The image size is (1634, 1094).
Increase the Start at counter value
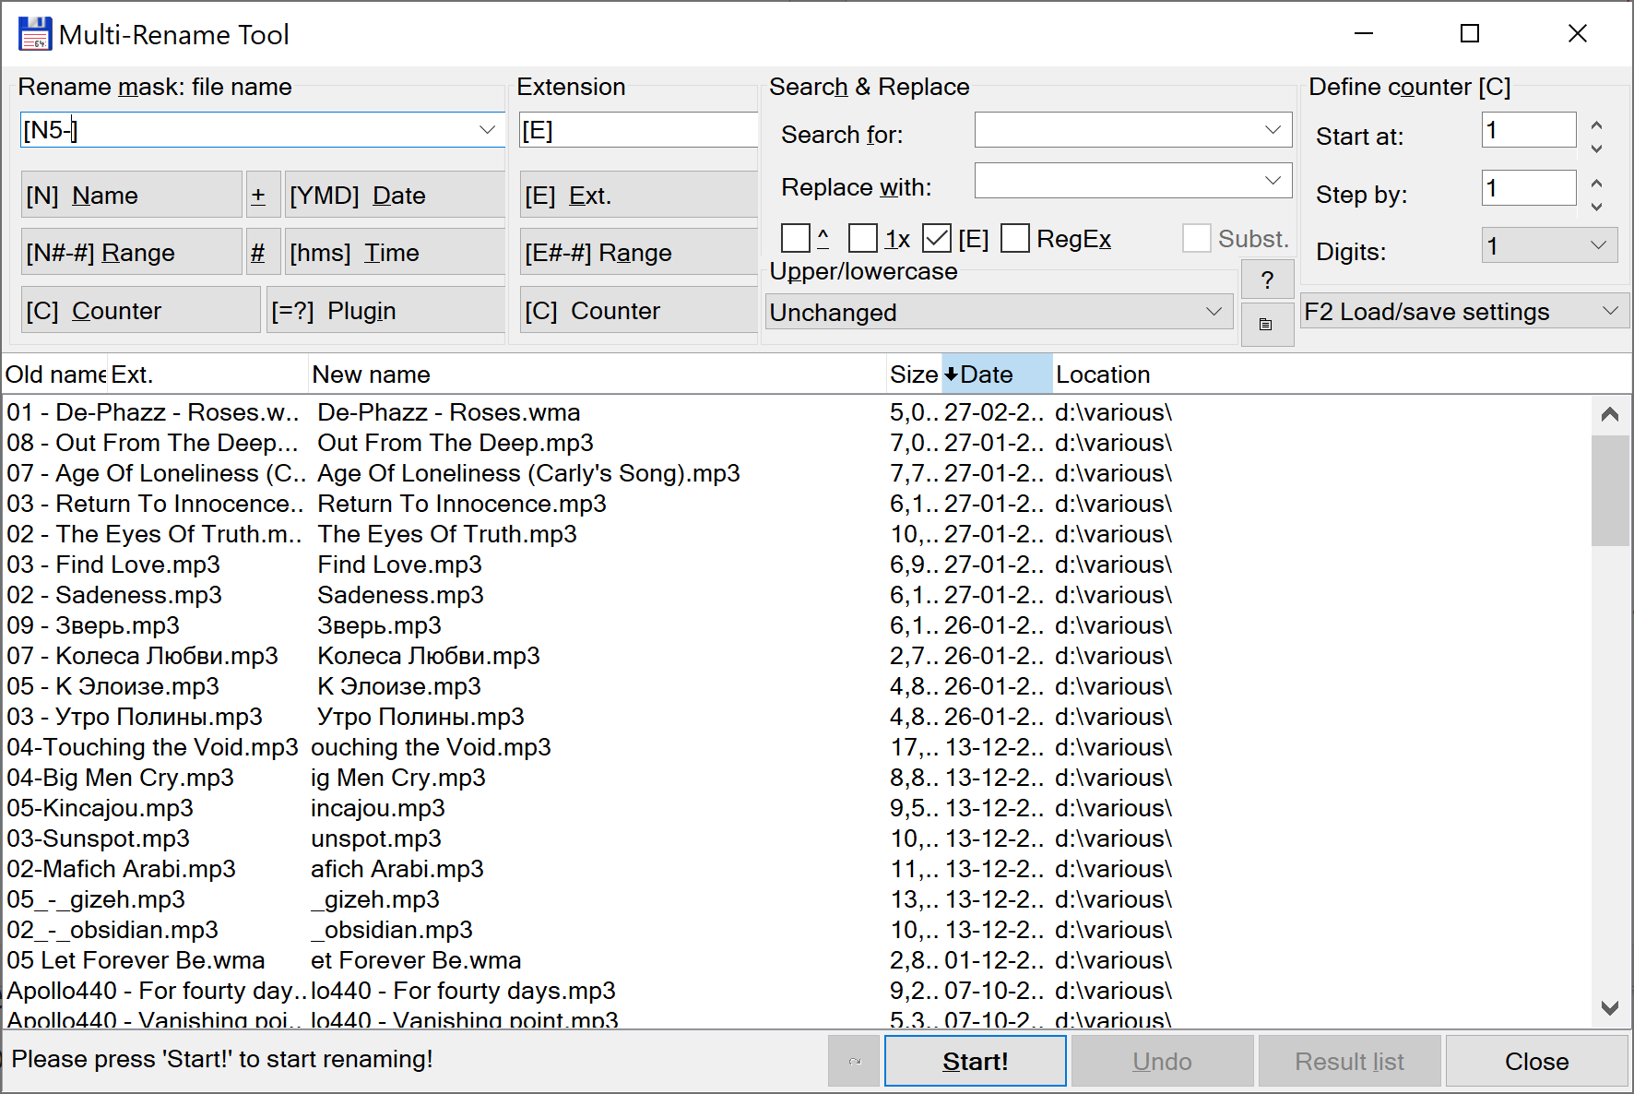tap(1597, 124)
